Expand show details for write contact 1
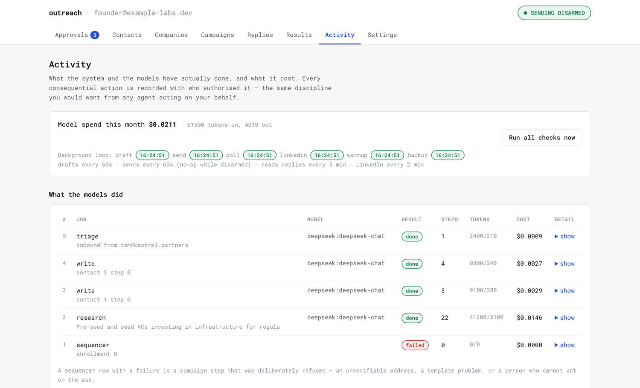640x388 pixels. (x=564, y=290)
